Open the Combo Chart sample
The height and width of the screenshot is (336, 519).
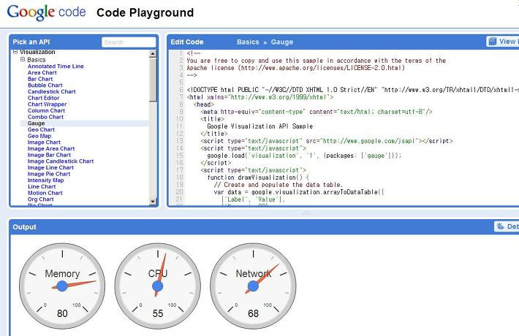pos(45,117)
